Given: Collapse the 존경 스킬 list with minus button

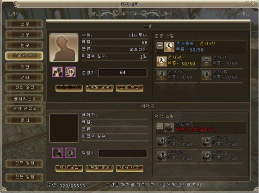Looking at the screenshot, I should [160, 45].
